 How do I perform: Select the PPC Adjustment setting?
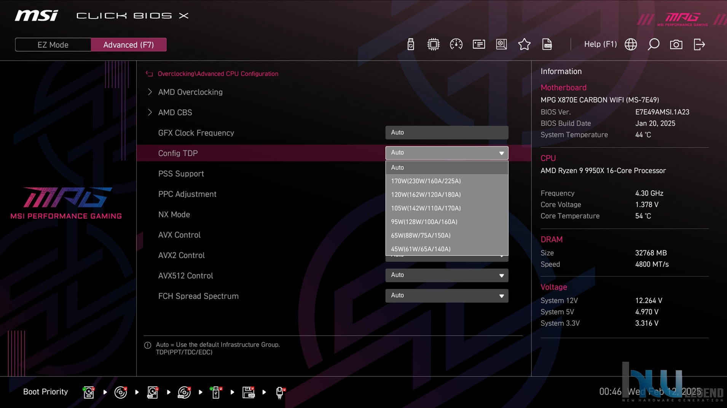coord(187,194)
